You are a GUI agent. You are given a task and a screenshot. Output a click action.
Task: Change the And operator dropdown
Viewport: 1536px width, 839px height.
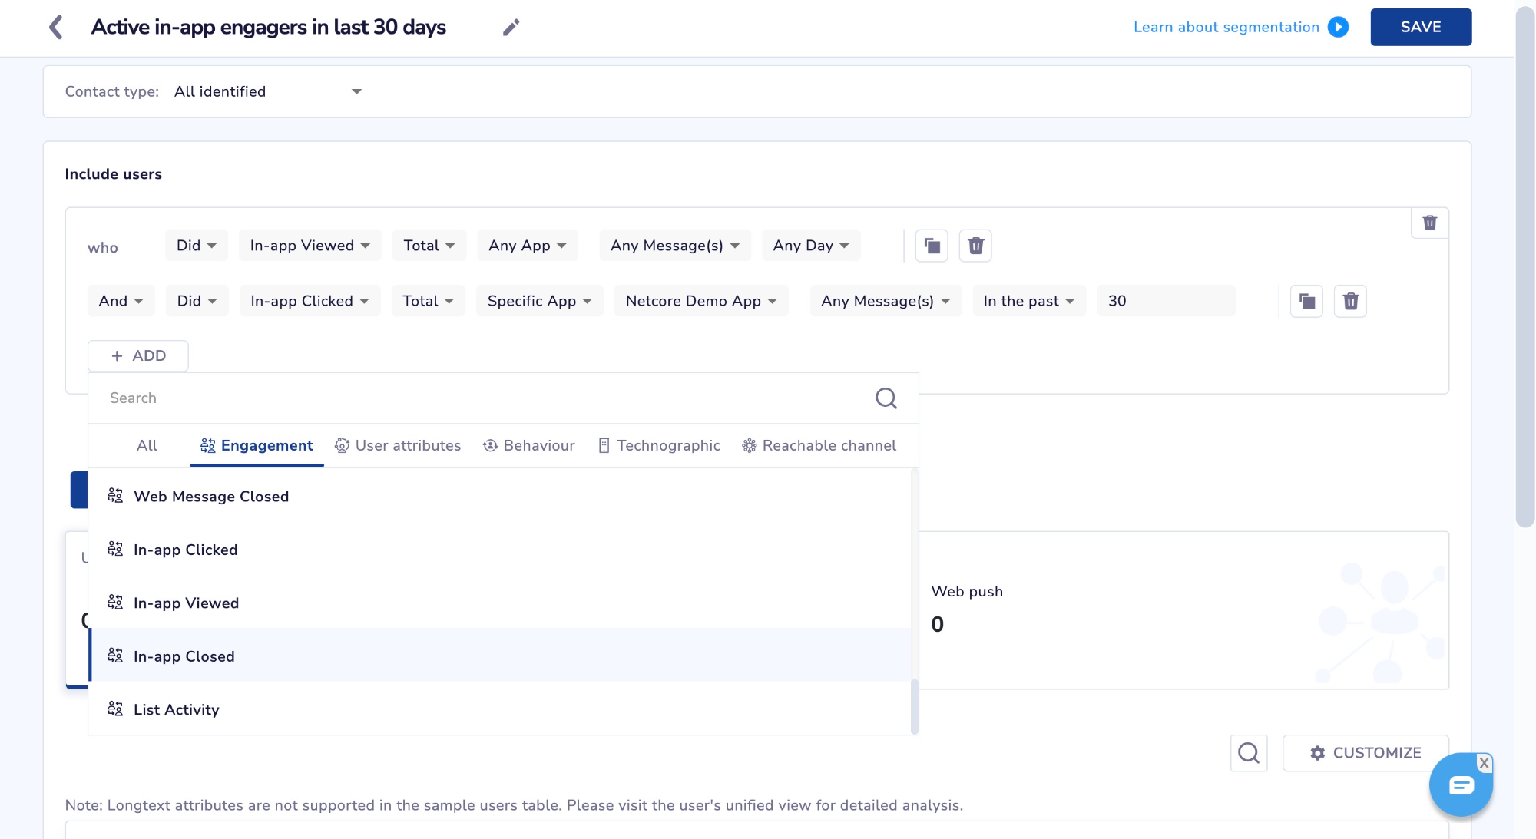tap(121, 301)
